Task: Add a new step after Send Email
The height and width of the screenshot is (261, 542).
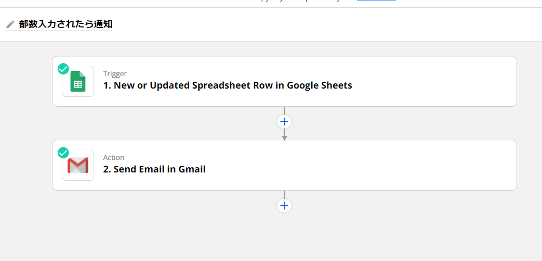Action: 284,206
